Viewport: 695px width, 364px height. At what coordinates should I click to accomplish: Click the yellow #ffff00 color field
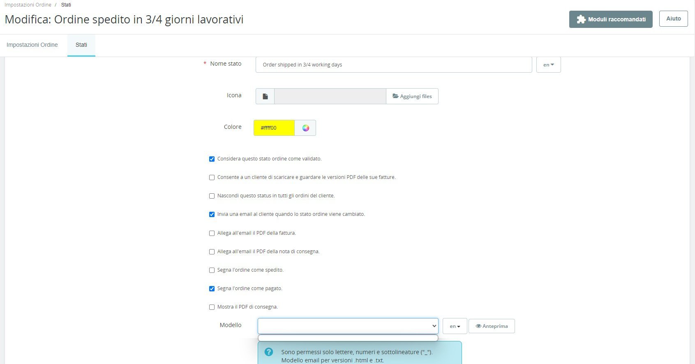(x=274, y=128)
